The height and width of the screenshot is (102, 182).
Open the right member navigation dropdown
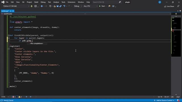coord(129,14)
